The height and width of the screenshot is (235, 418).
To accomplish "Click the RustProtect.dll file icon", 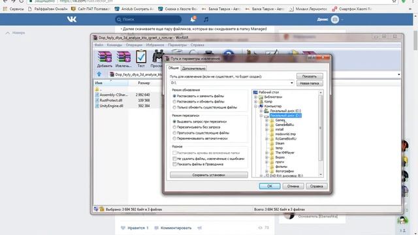I will point(97,100).
